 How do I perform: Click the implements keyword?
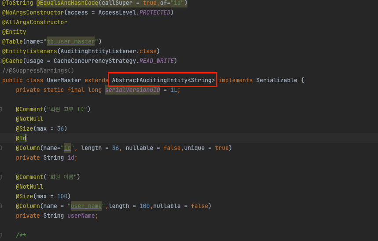coord(235,80)
